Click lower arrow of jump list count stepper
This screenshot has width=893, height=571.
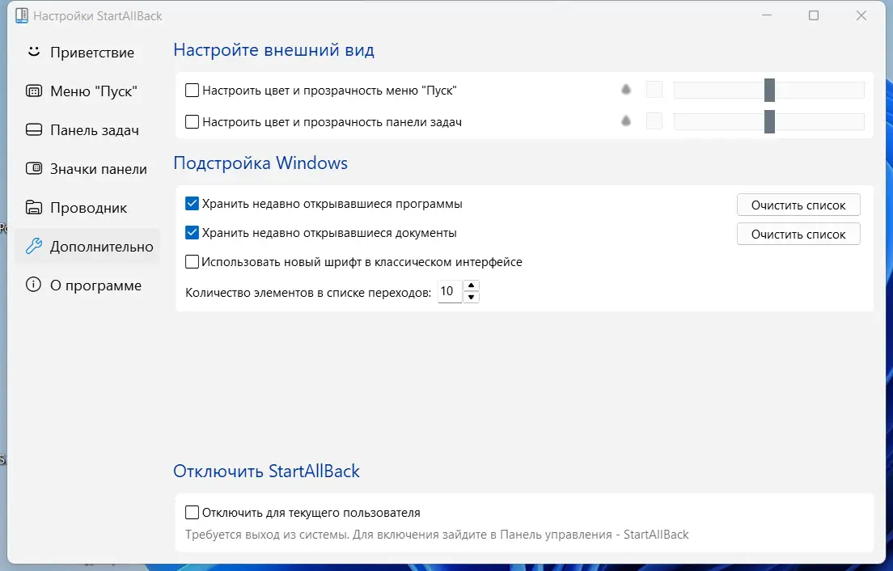(x=470, y=296)
